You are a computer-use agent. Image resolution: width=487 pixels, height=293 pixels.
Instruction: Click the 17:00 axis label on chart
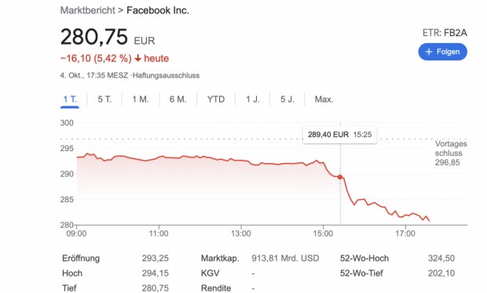pyautogui.click(x=405, y=233)
